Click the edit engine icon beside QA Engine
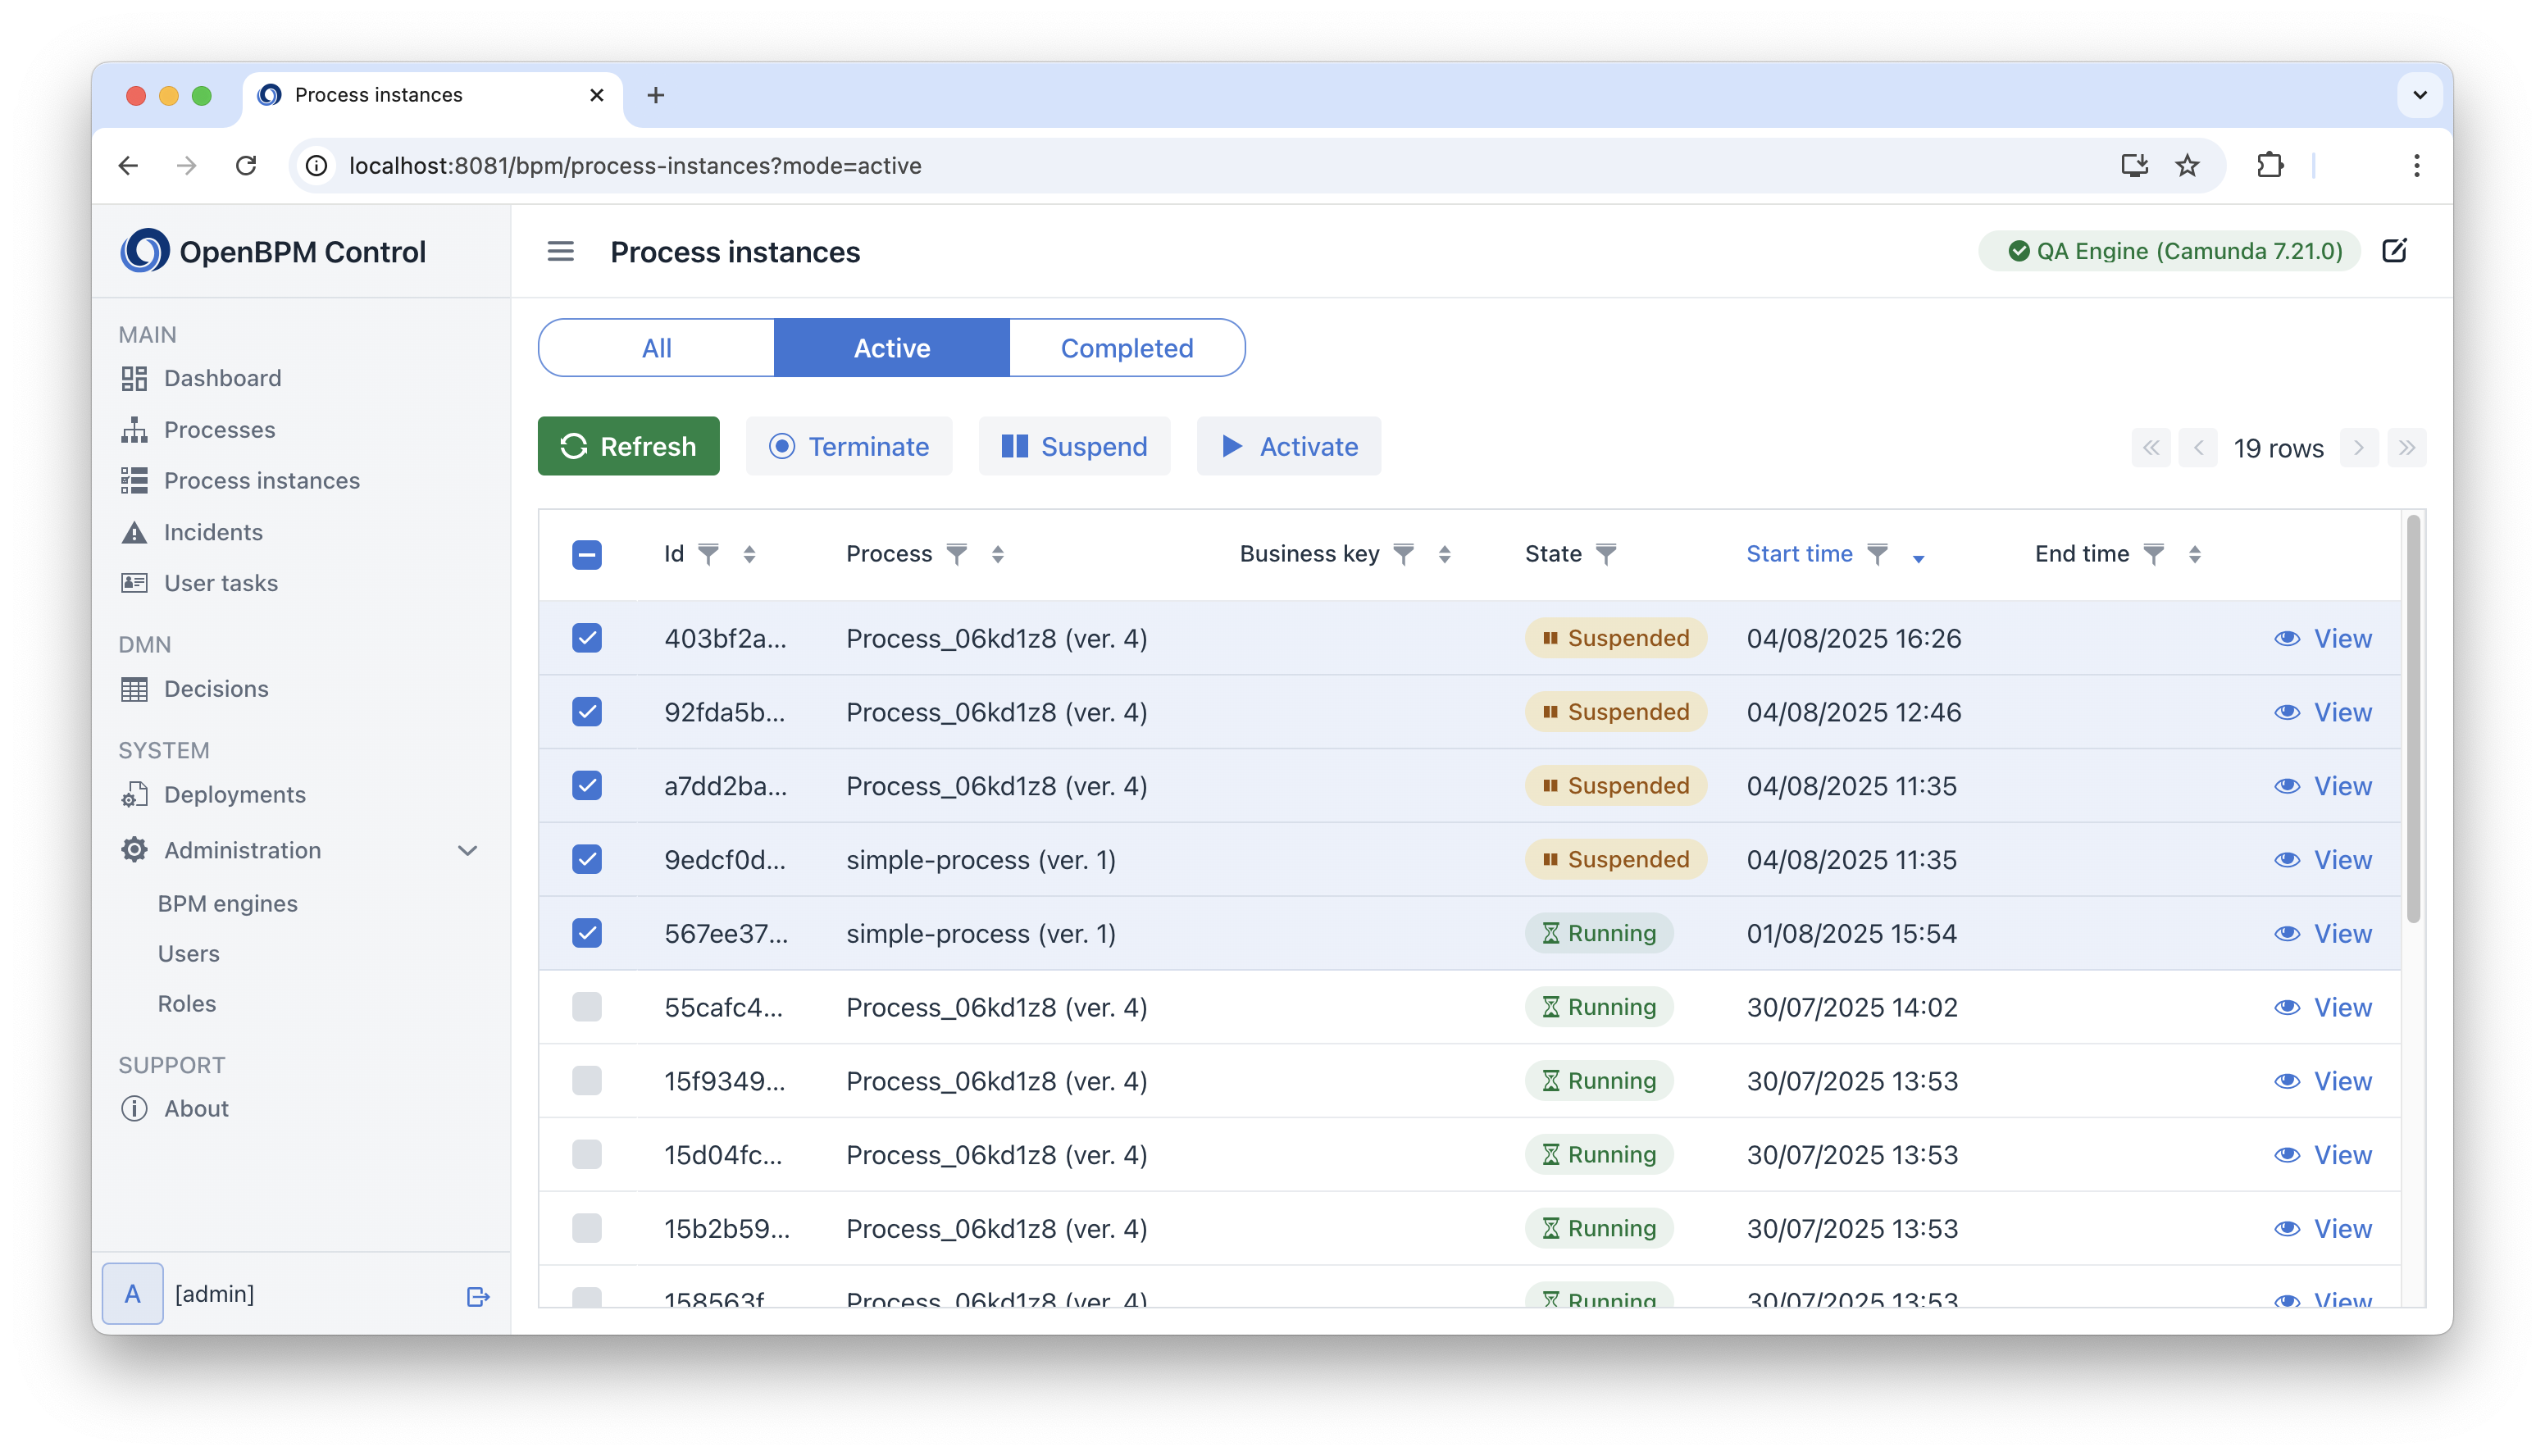 (x=2394, y=251)
